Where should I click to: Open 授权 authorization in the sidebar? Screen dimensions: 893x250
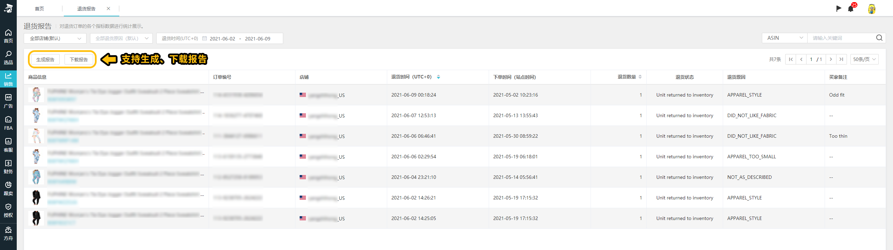(8, 211)
